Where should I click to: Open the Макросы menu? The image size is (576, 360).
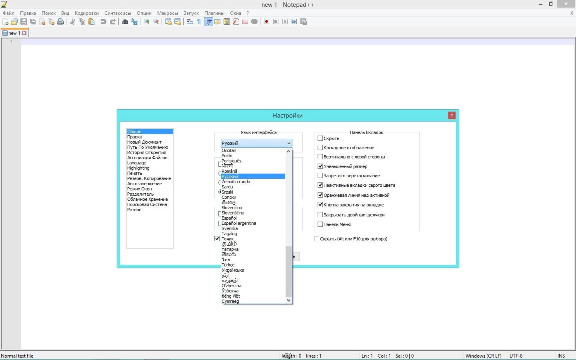pos(168,13)
